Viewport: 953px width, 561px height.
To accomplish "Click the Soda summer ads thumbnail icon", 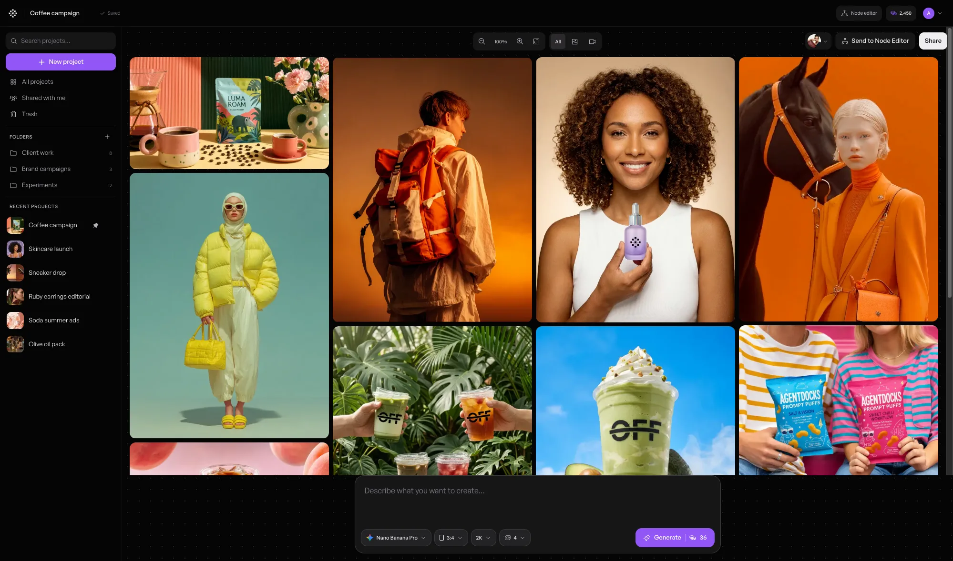I will [x=15, y=321].
